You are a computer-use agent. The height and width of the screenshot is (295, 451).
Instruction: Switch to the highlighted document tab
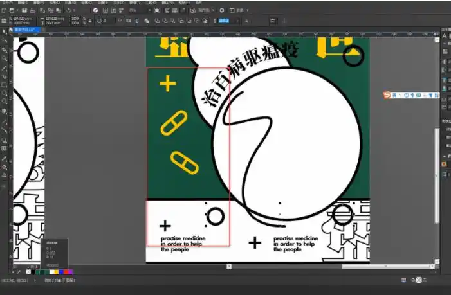tap(24, 30)
